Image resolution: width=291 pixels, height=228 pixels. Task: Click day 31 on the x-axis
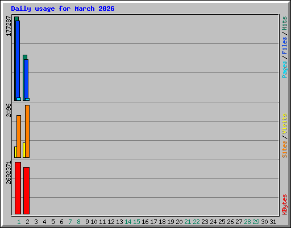[273, 222]
